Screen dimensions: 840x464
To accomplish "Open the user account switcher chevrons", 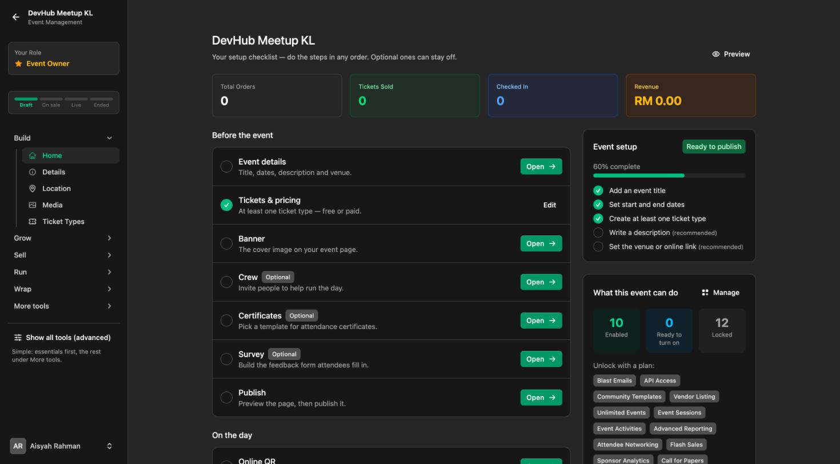I will click(109, 446).
